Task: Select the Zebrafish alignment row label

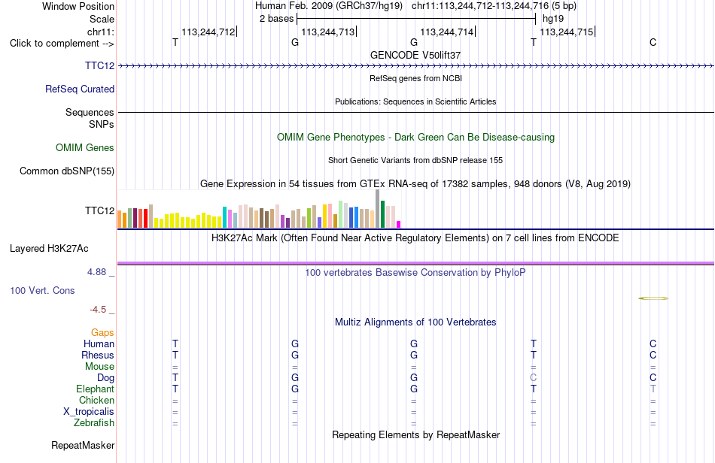Action: pyautogui.click(x=94, y=423)
